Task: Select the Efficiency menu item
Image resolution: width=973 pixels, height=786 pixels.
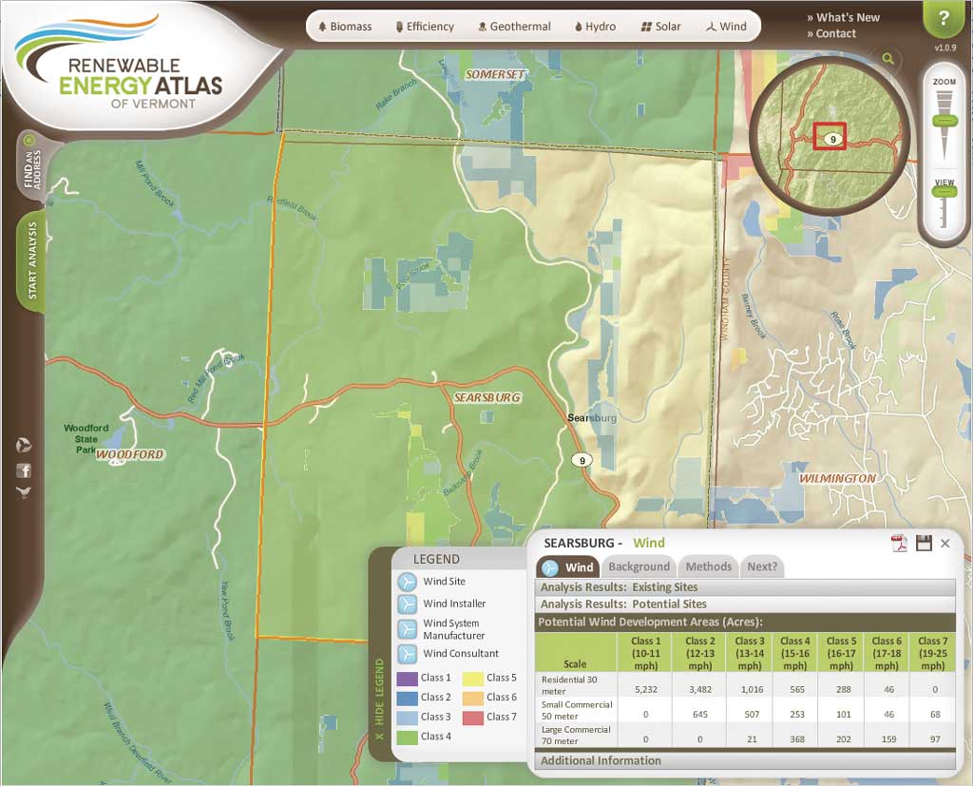Action: 425,27
